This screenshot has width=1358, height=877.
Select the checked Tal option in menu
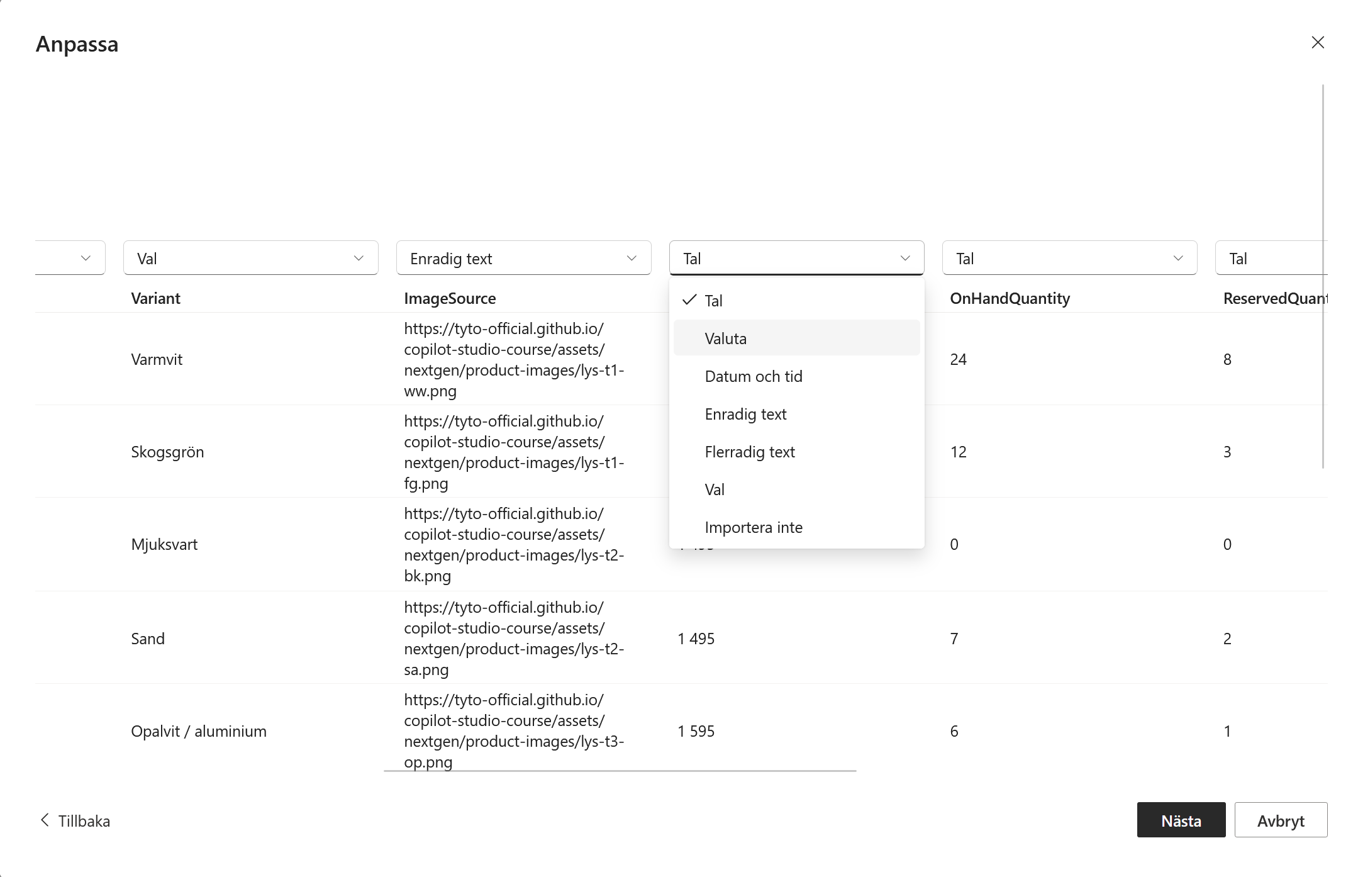click(796, 301)
